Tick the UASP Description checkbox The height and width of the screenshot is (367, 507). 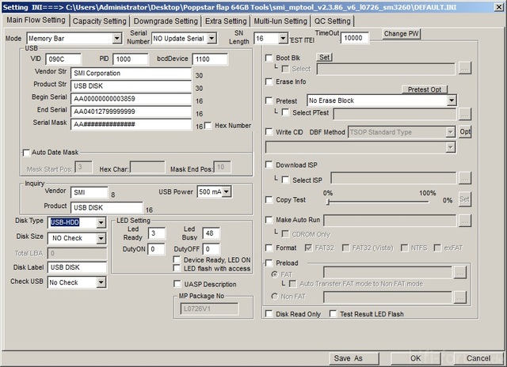[177, 284]
